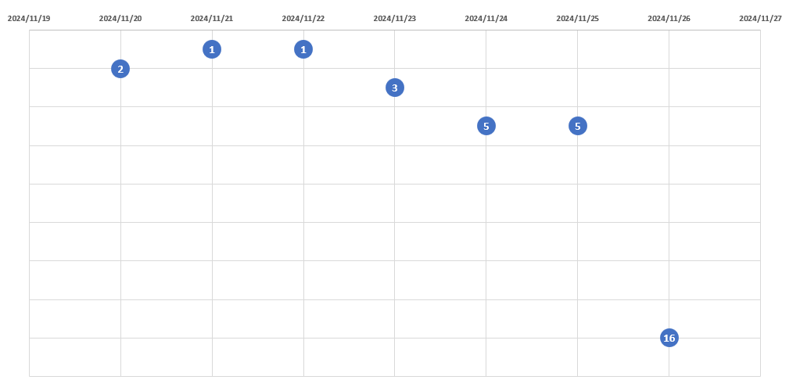Click the 2024/11/25 axis label
This screenshot has height=387, width=800.
tap(578, 19)
